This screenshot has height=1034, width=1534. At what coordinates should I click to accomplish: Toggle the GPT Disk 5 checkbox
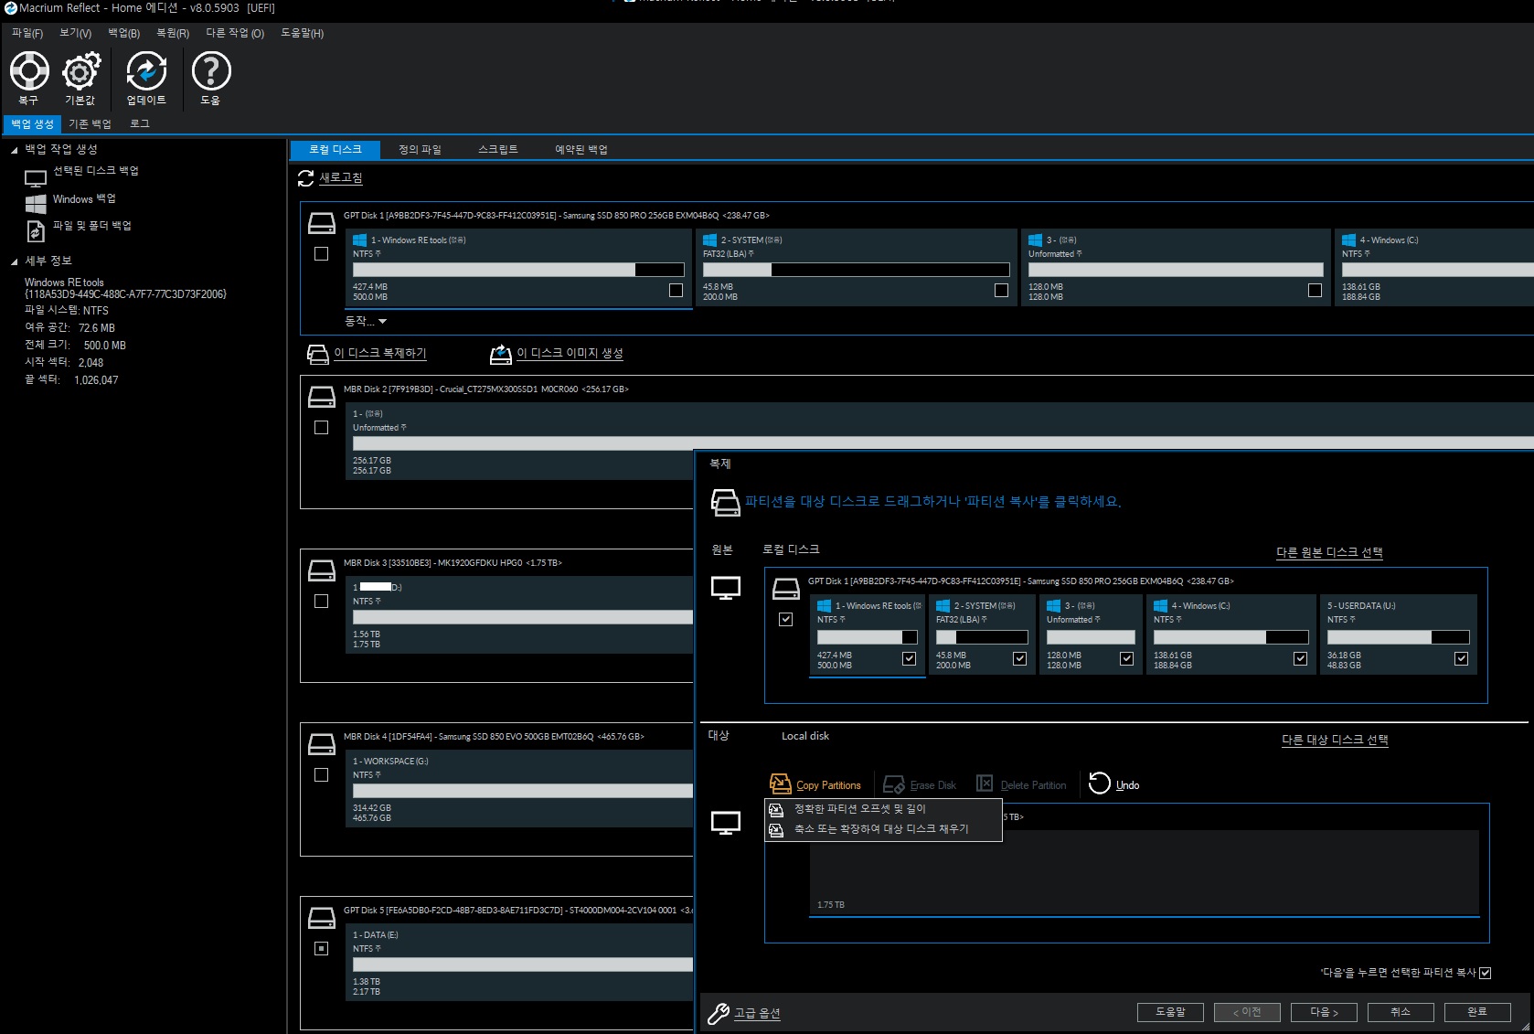pos(321,949)
